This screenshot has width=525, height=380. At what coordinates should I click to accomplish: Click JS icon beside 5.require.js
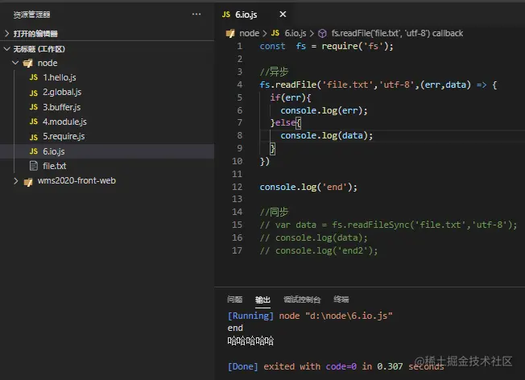34,137
